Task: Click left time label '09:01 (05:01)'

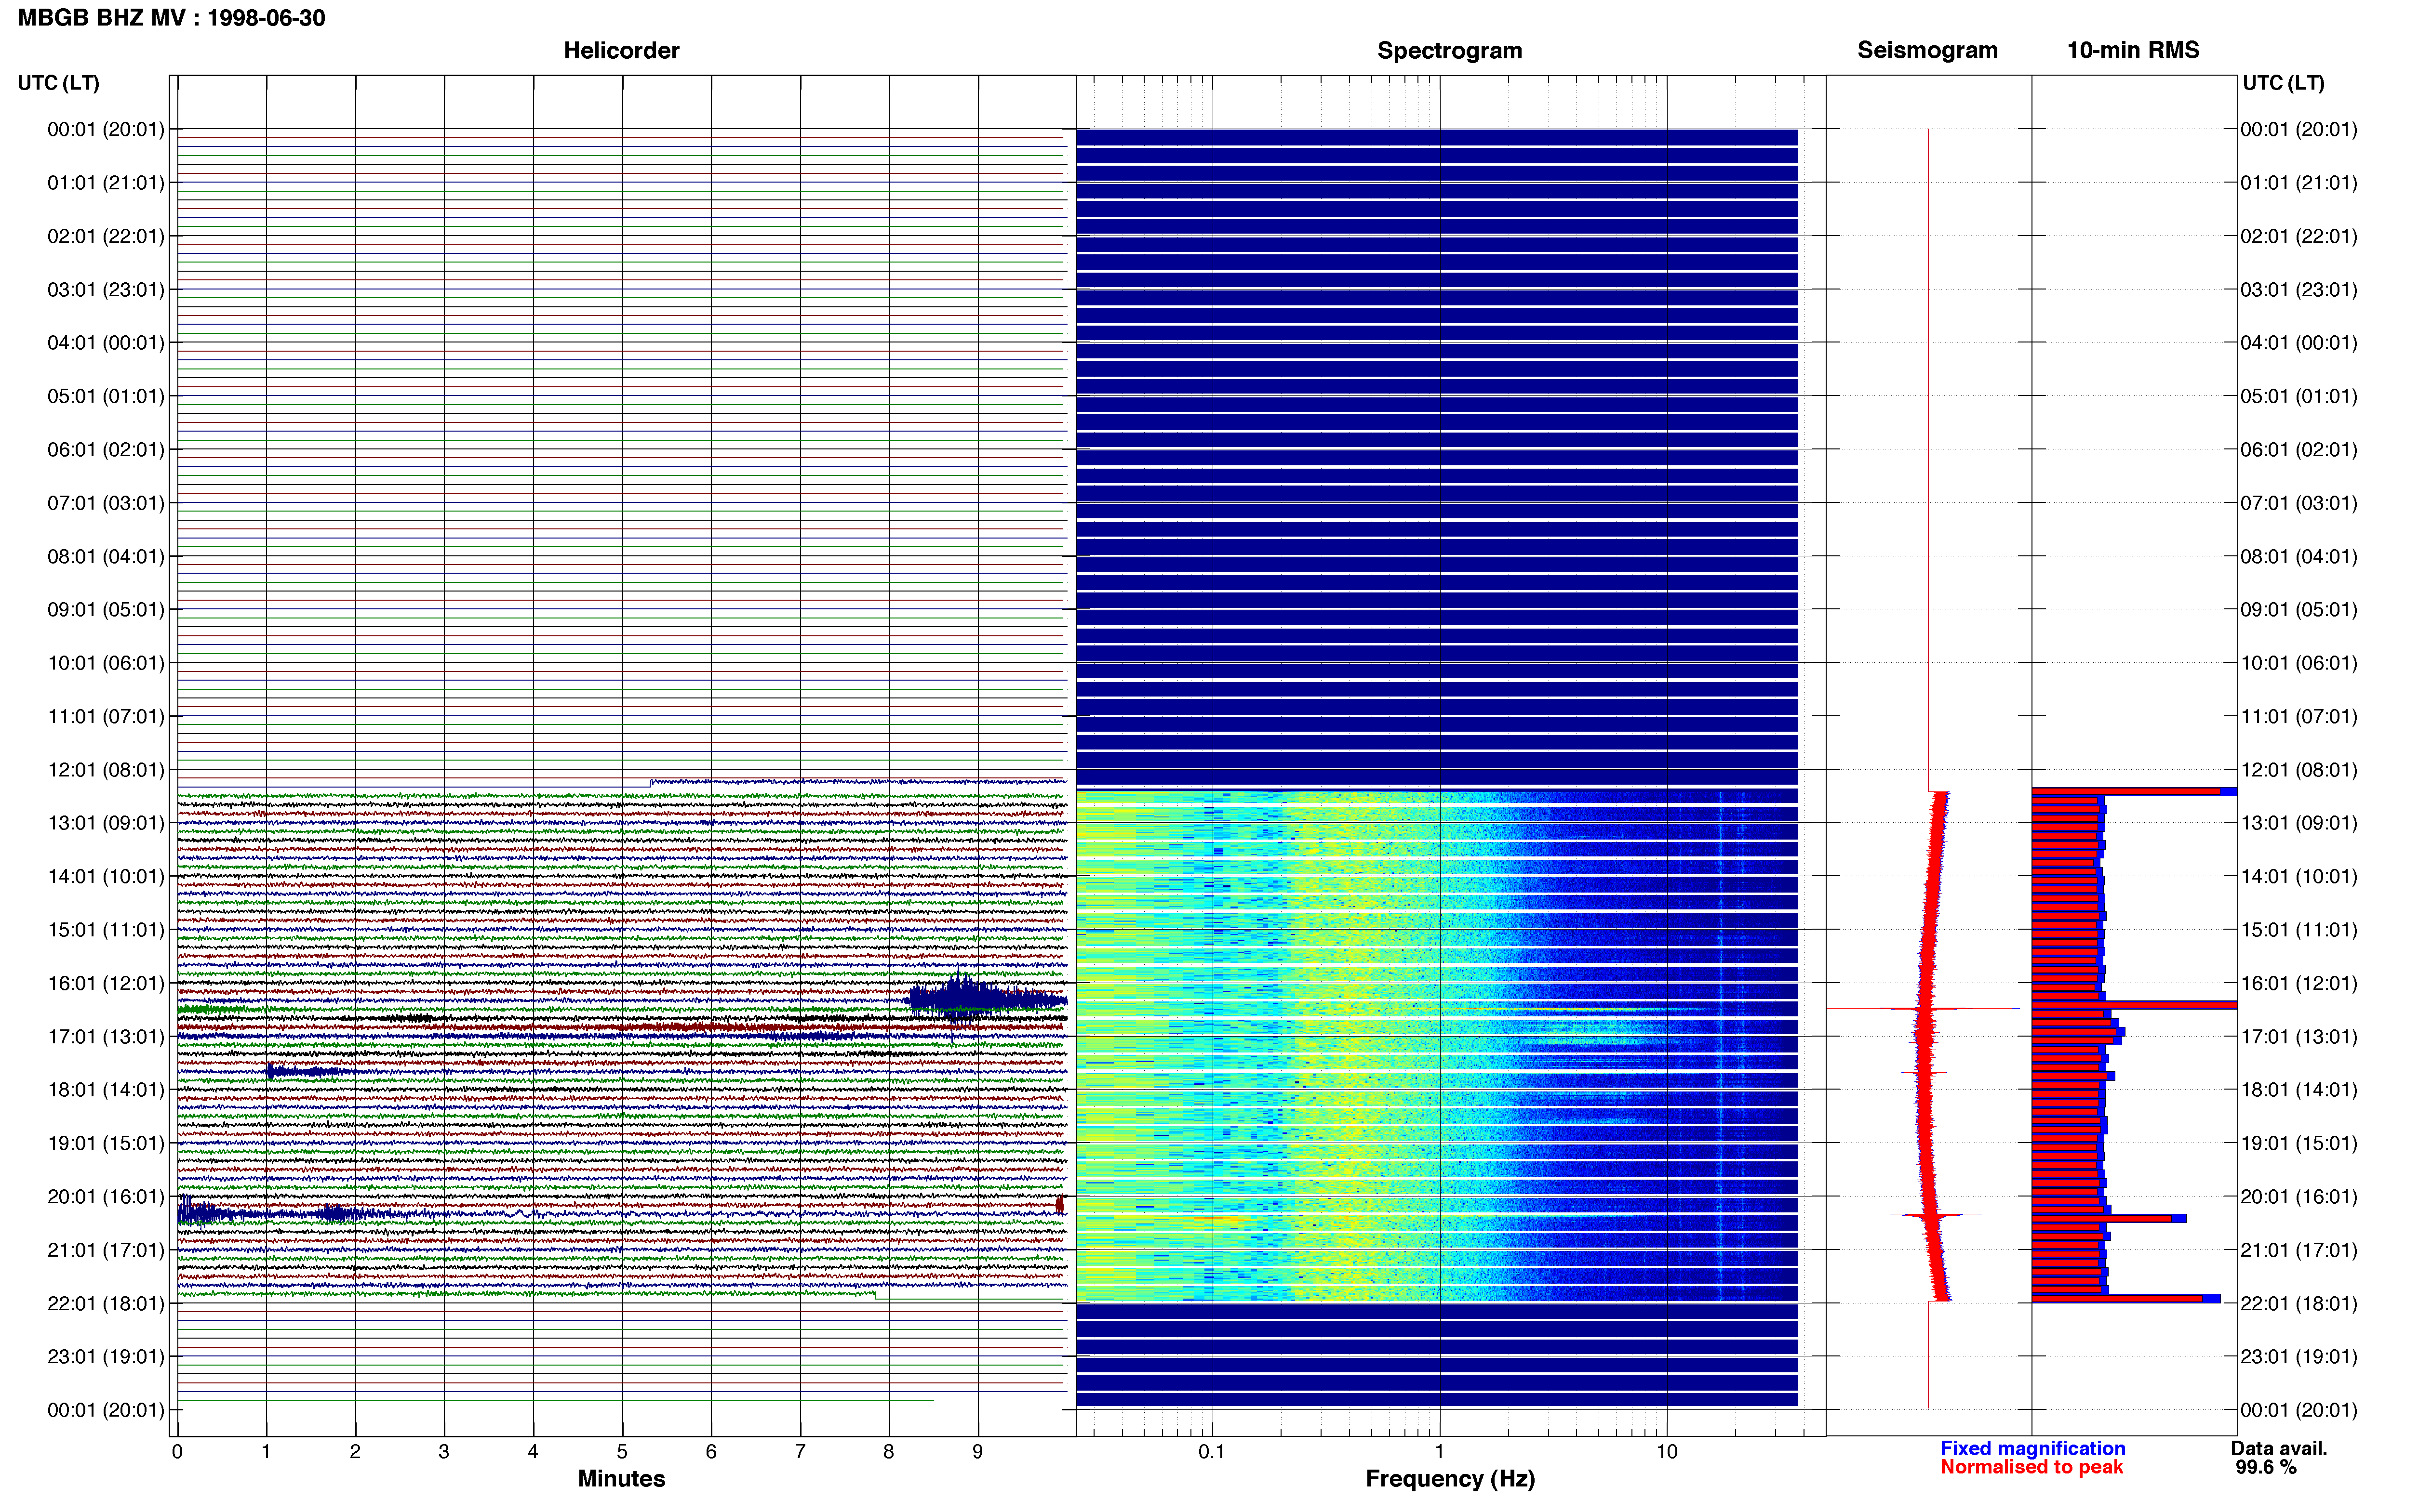Action: pyautogui.click(x=106, y=610)
